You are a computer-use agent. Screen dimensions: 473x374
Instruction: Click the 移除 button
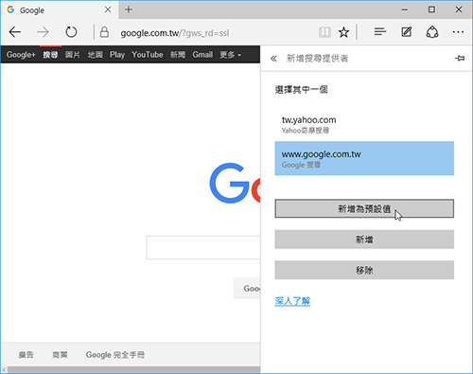364,270
